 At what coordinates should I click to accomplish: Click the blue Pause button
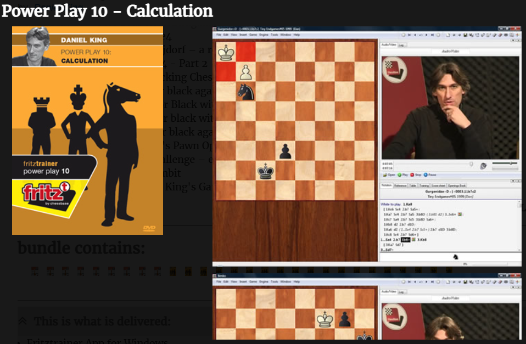point(430,174)
